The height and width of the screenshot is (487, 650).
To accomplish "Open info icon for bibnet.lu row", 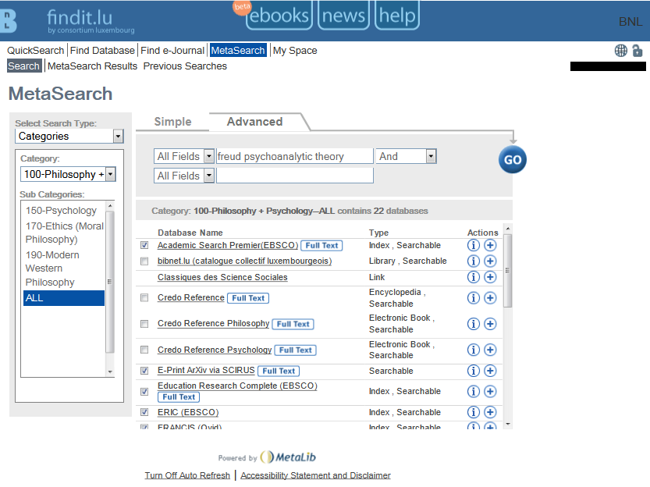I will (x=473, y=261).
